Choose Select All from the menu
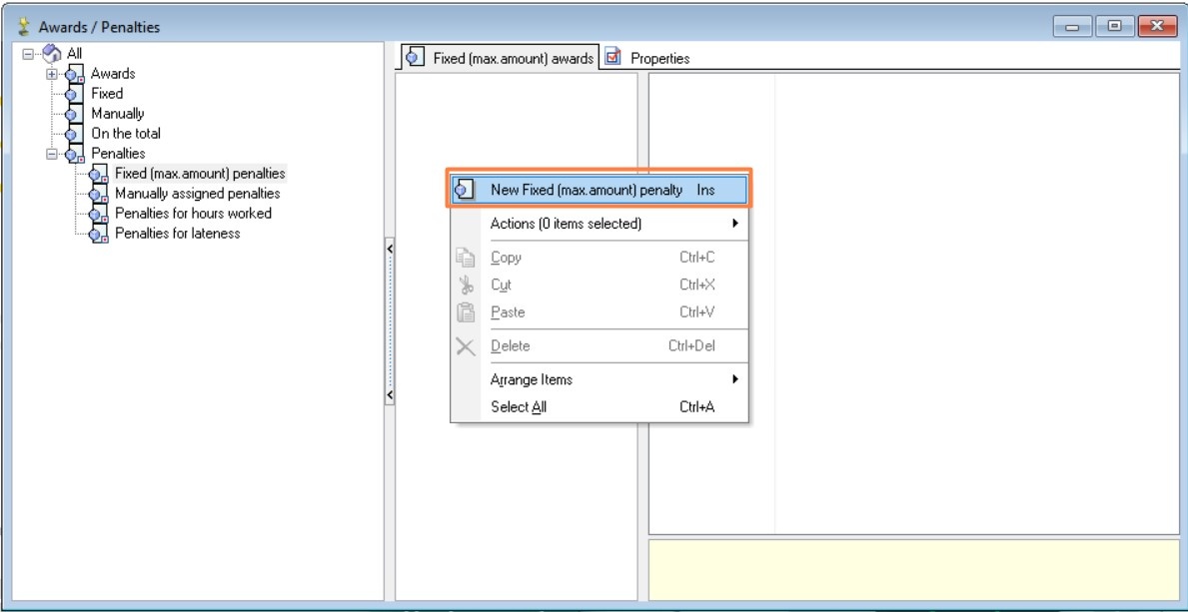Screen dimensions: 1188x612 click(599, 406)
